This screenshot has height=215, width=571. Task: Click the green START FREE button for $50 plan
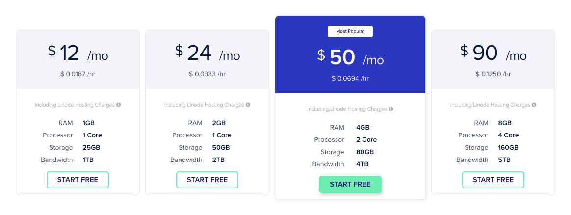(x=350, y=184)
